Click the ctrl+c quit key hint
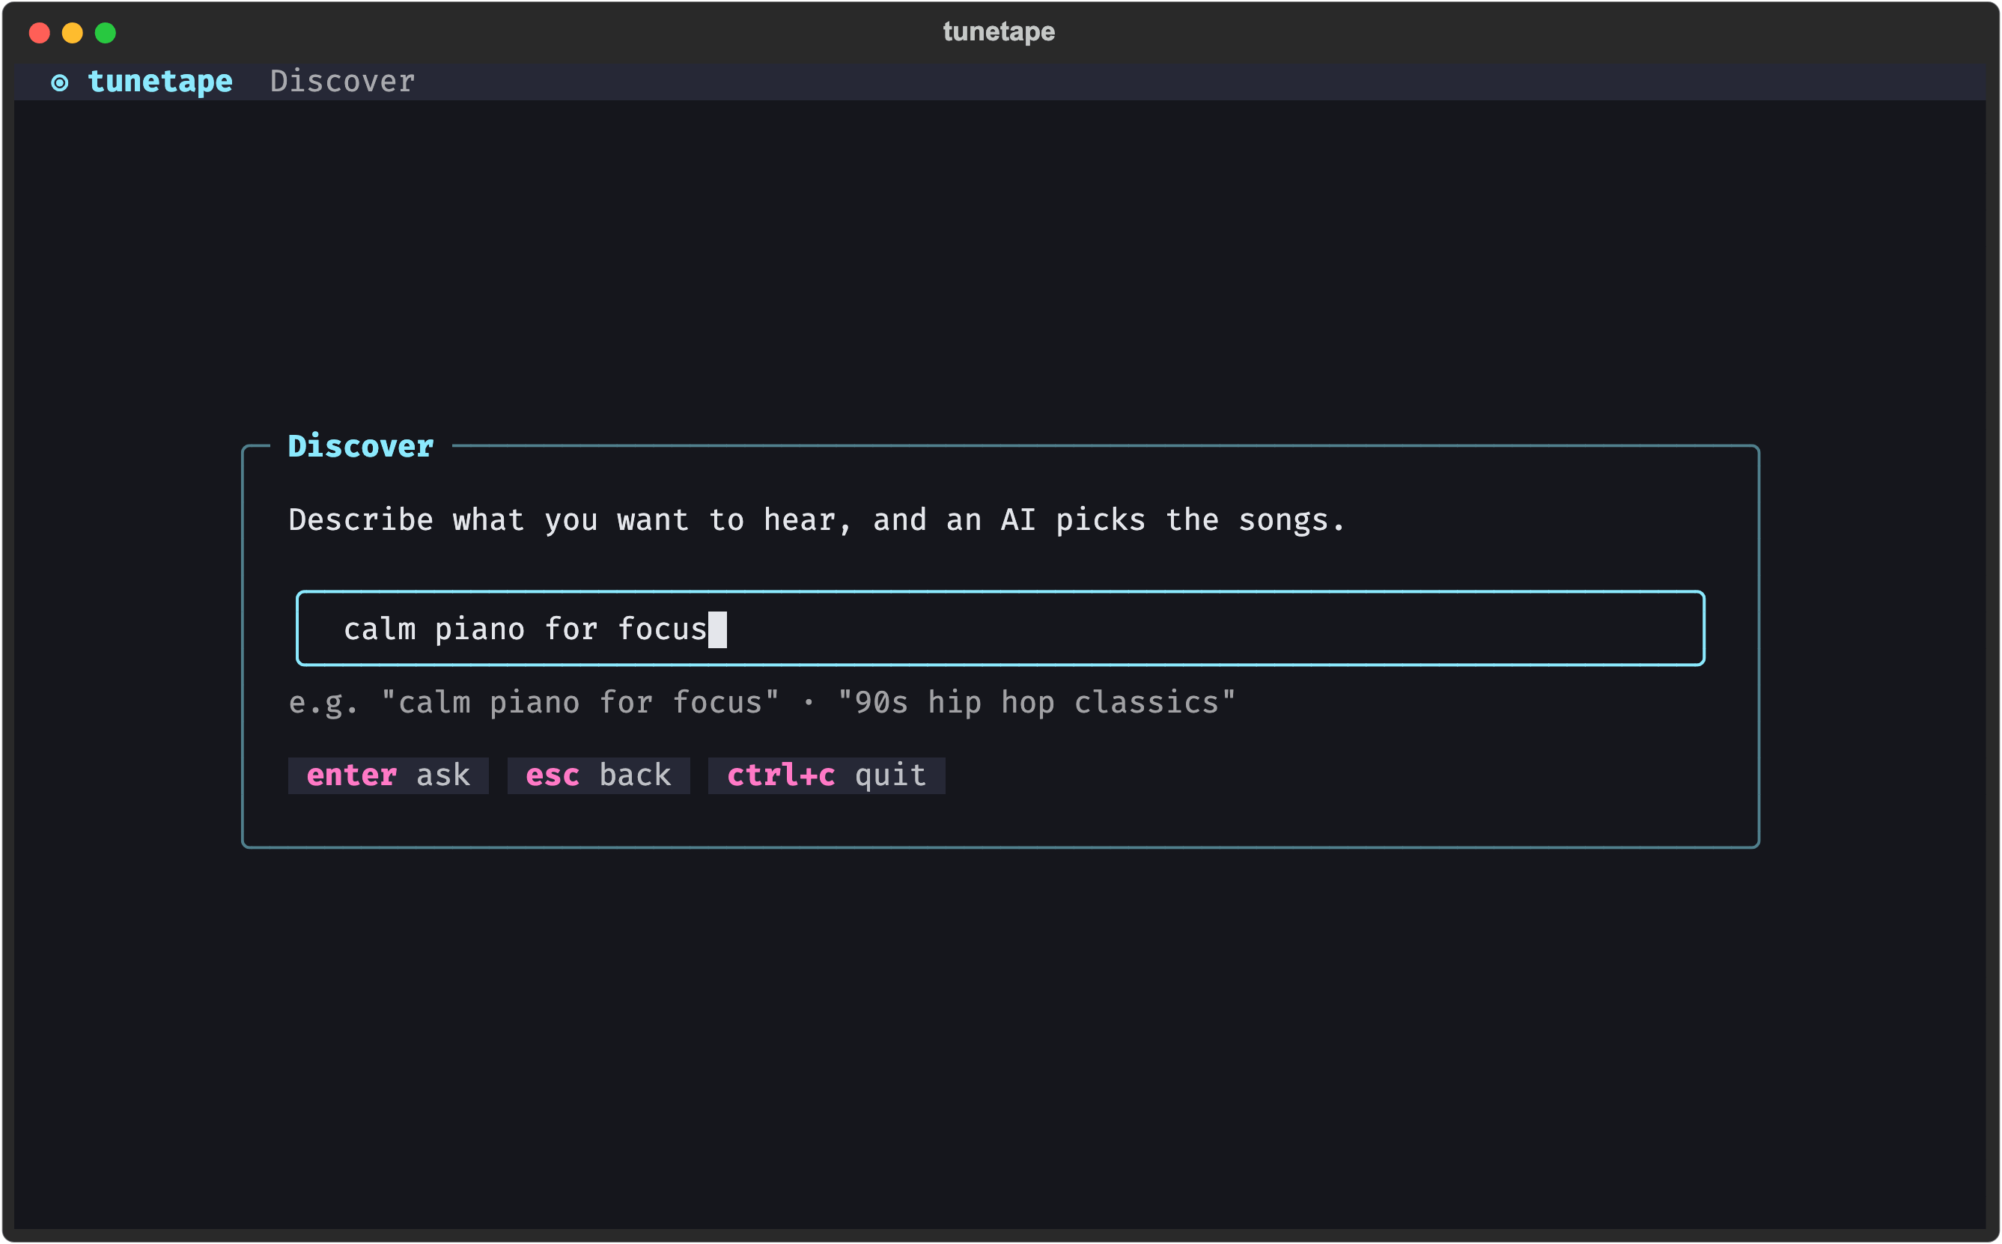This screenshot has width=2002, height=1244. pyautogui.click(x=826, y=776)
